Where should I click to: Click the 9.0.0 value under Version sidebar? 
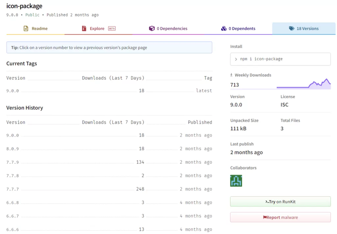click(x=236, y=105)
